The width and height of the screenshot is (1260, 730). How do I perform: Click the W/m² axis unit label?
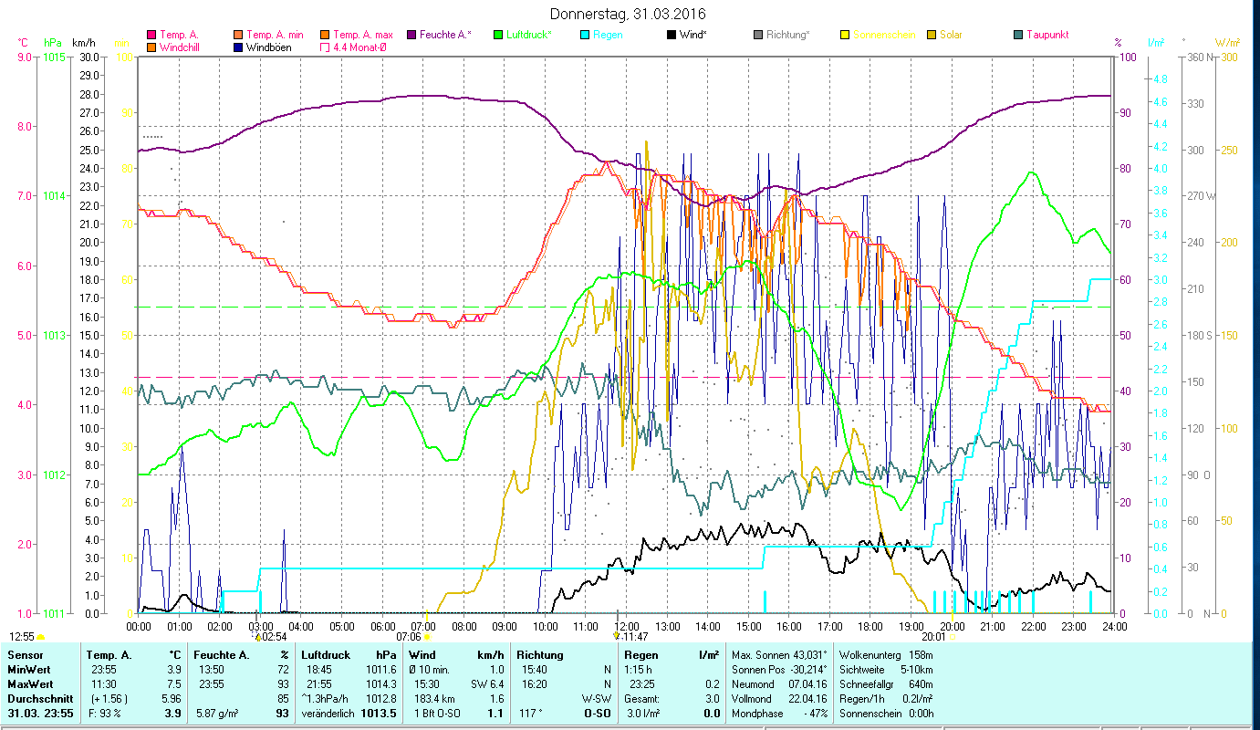point(1227,43)
